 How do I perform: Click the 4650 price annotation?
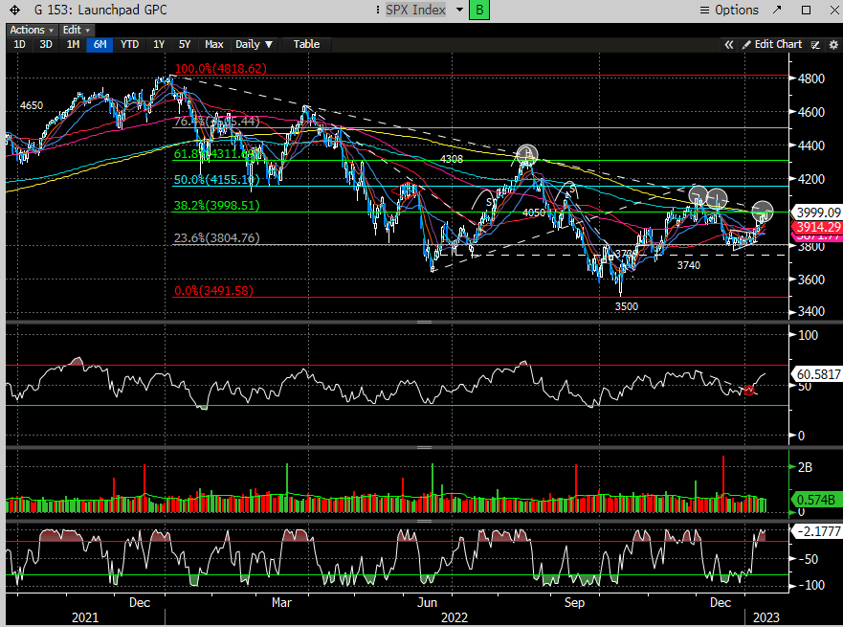click(32, 105)
